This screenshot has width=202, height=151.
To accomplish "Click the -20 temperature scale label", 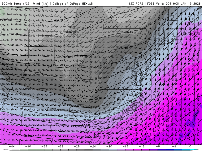I will point(109,146).
